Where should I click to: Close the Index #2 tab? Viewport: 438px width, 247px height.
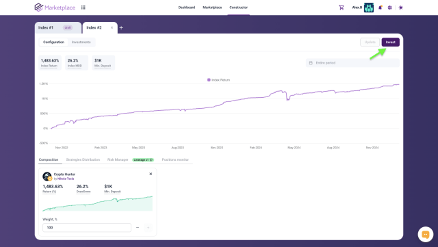click(112, 27)
